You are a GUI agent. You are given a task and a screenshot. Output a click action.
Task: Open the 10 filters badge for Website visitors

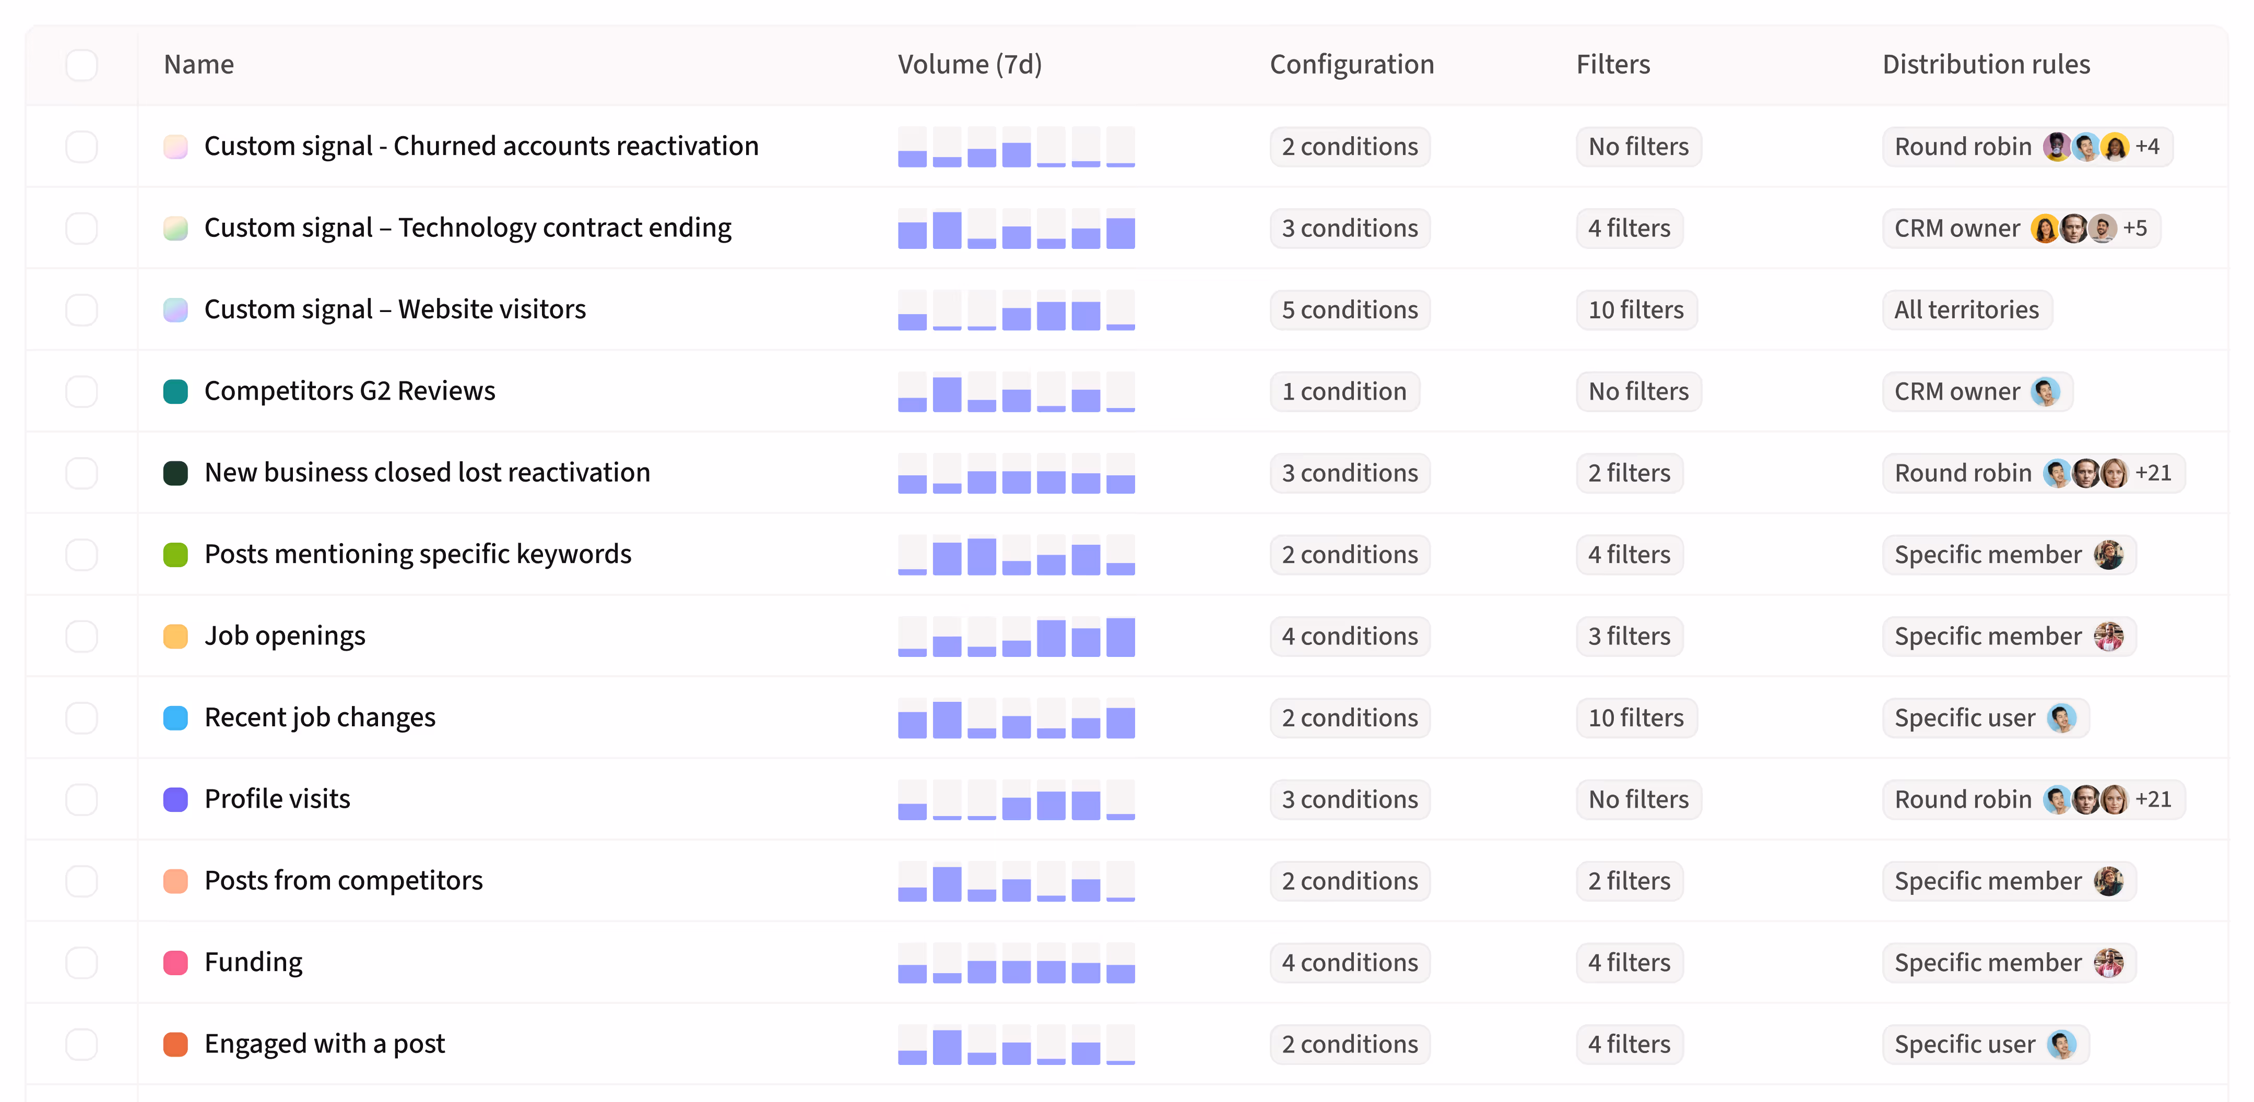(x=1636, y=309)
